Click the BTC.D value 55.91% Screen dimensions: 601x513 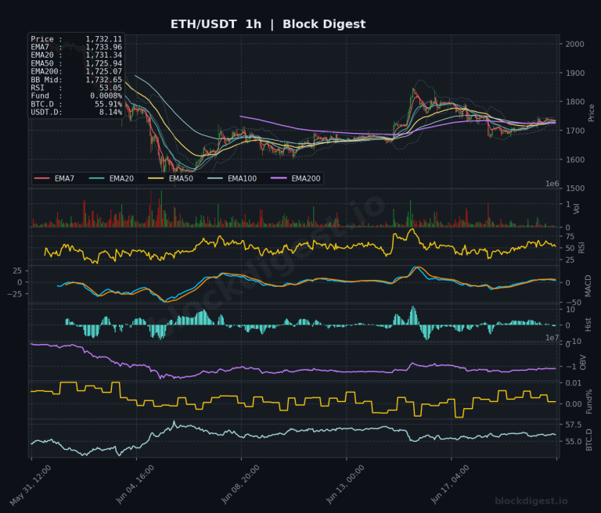tap(108, 104)
